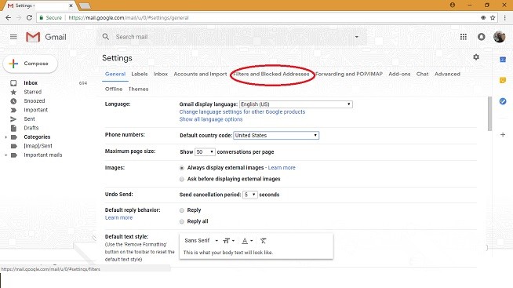
Task: Select Reply as default behavior
Action: click(182, 210)
